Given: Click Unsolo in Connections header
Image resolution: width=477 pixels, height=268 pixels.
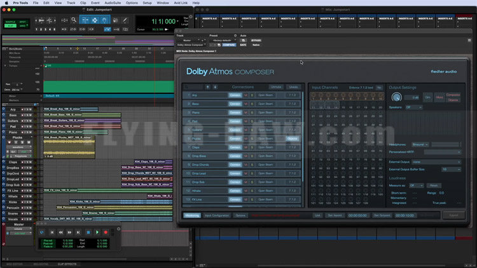Looking at the screenshot, I should click(293, 87).
